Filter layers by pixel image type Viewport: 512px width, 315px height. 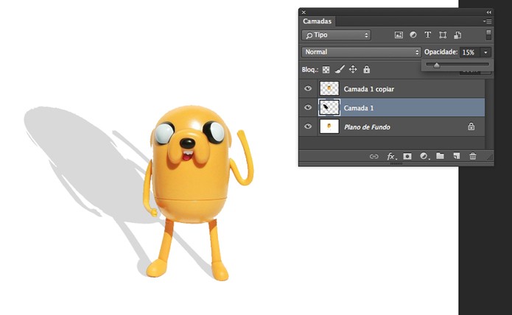[399, 35]
